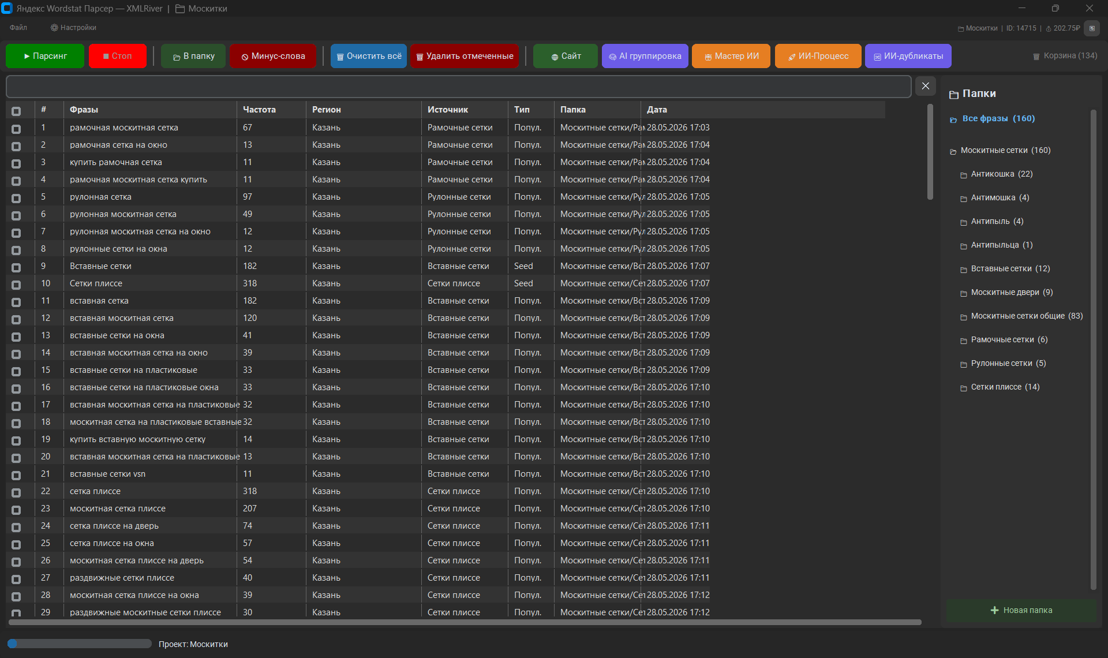Click the table's vertical scrollbar
Image resolution: width=1108 pixels, height=658 pixels.
[x=930, y=152]
